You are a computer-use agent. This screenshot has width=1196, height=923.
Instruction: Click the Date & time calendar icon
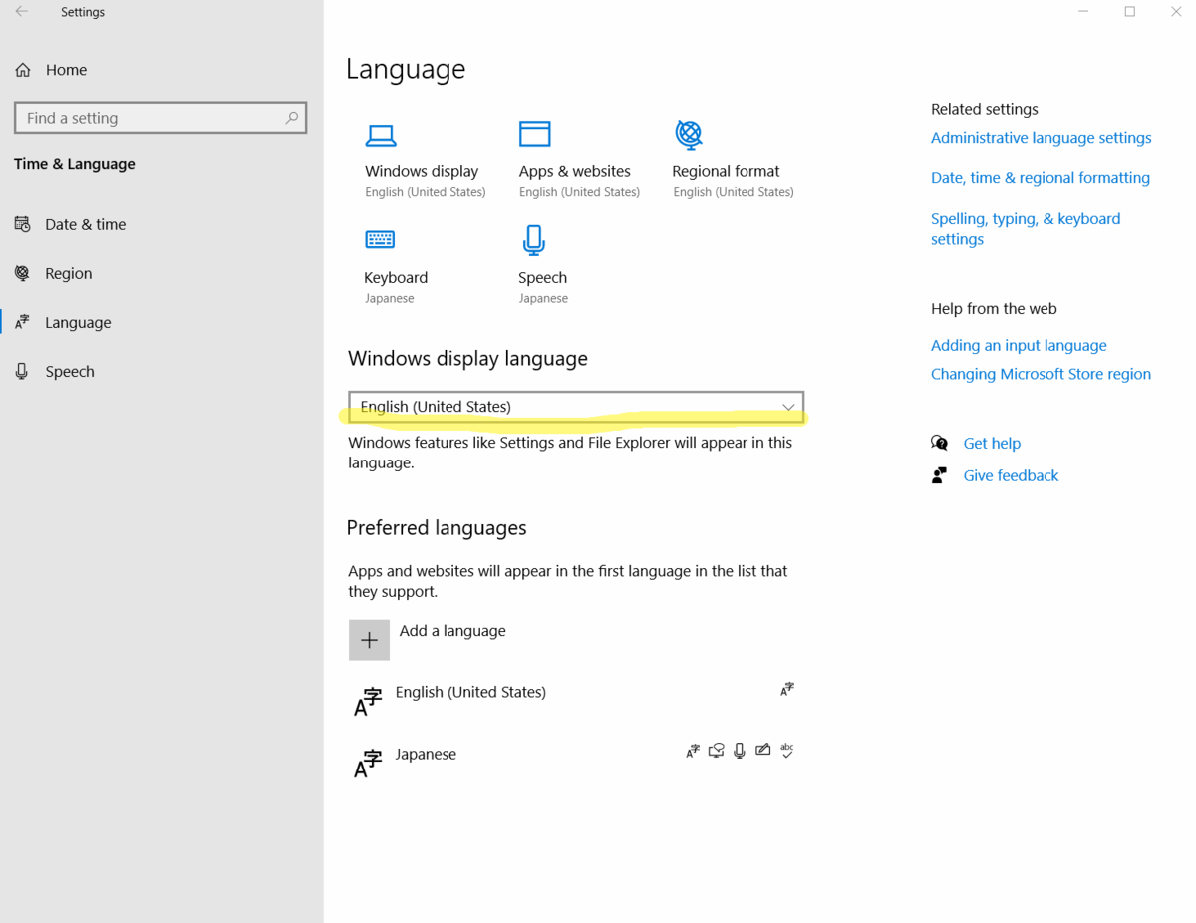22,224
